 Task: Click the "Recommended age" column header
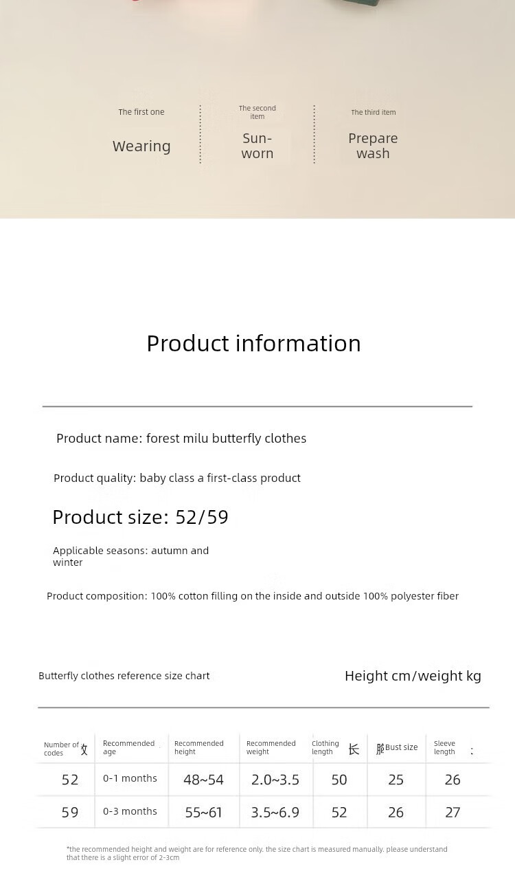128,747
